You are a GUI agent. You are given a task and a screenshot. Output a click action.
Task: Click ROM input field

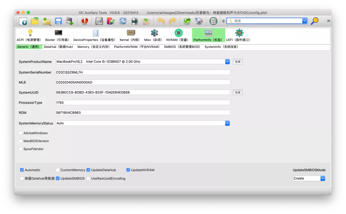click(x=143, y=113)
